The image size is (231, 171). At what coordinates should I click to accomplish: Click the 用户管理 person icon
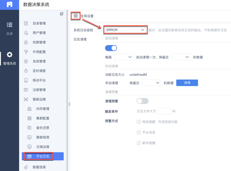(26, 33)
